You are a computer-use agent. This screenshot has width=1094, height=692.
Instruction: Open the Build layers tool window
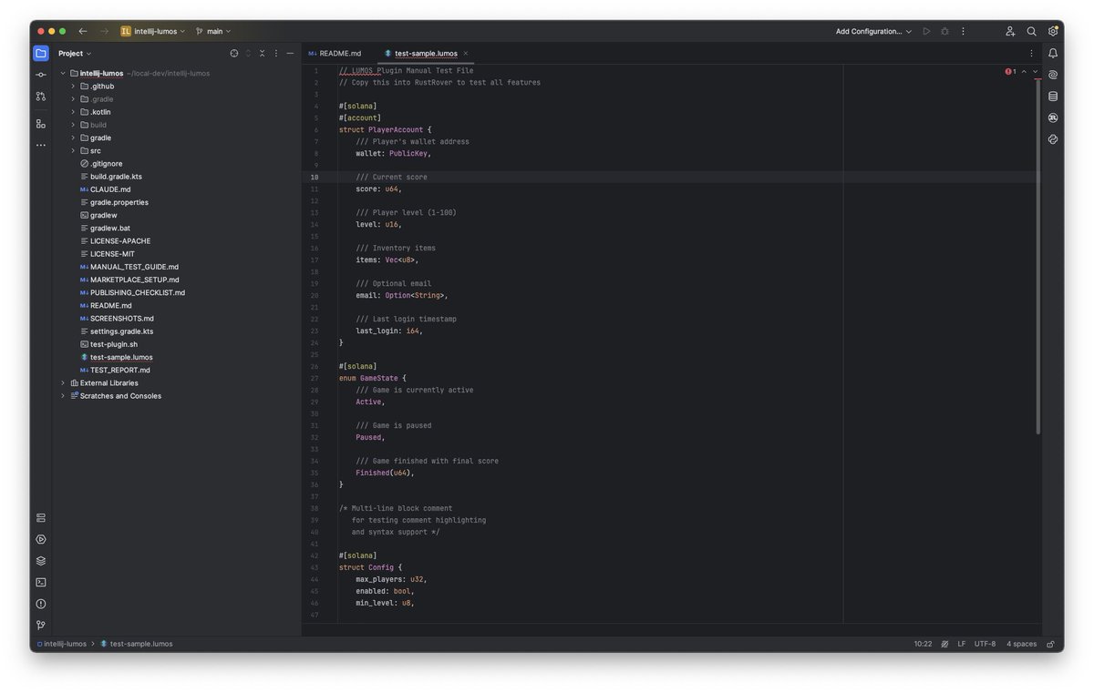tap(41, 561)
